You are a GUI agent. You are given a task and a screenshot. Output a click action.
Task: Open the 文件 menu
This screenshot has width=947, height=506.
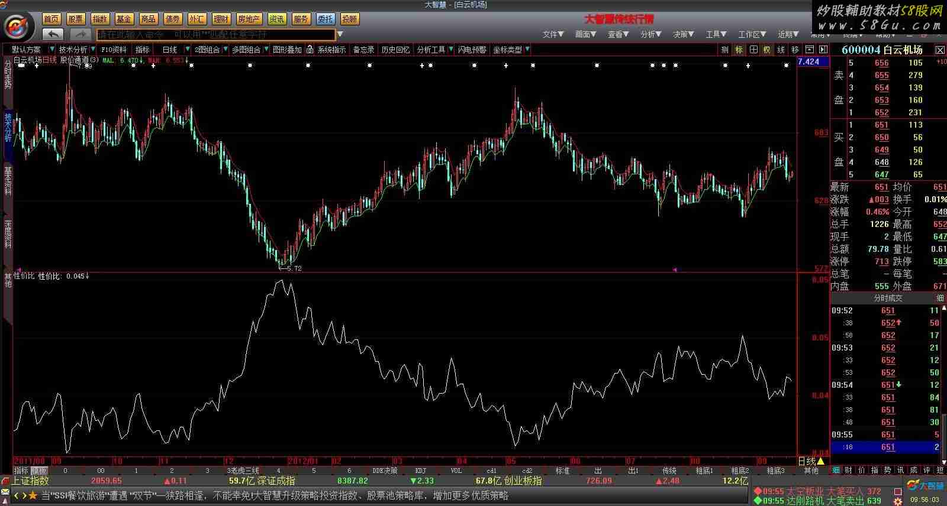point(553,34)
